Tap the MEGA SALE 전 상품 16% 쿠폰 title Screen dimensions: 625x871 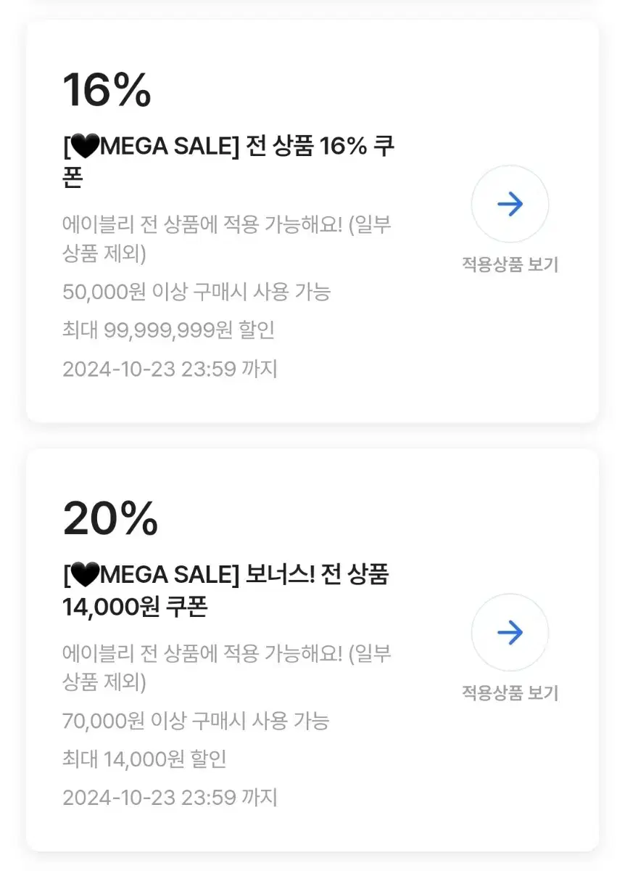[228, 161]
